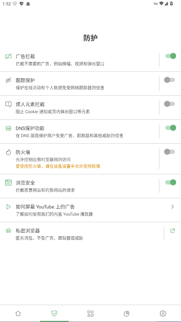Open the statistics pie chart tab
The width and height of the screenshot is (181, 322).
click(127, 313)
